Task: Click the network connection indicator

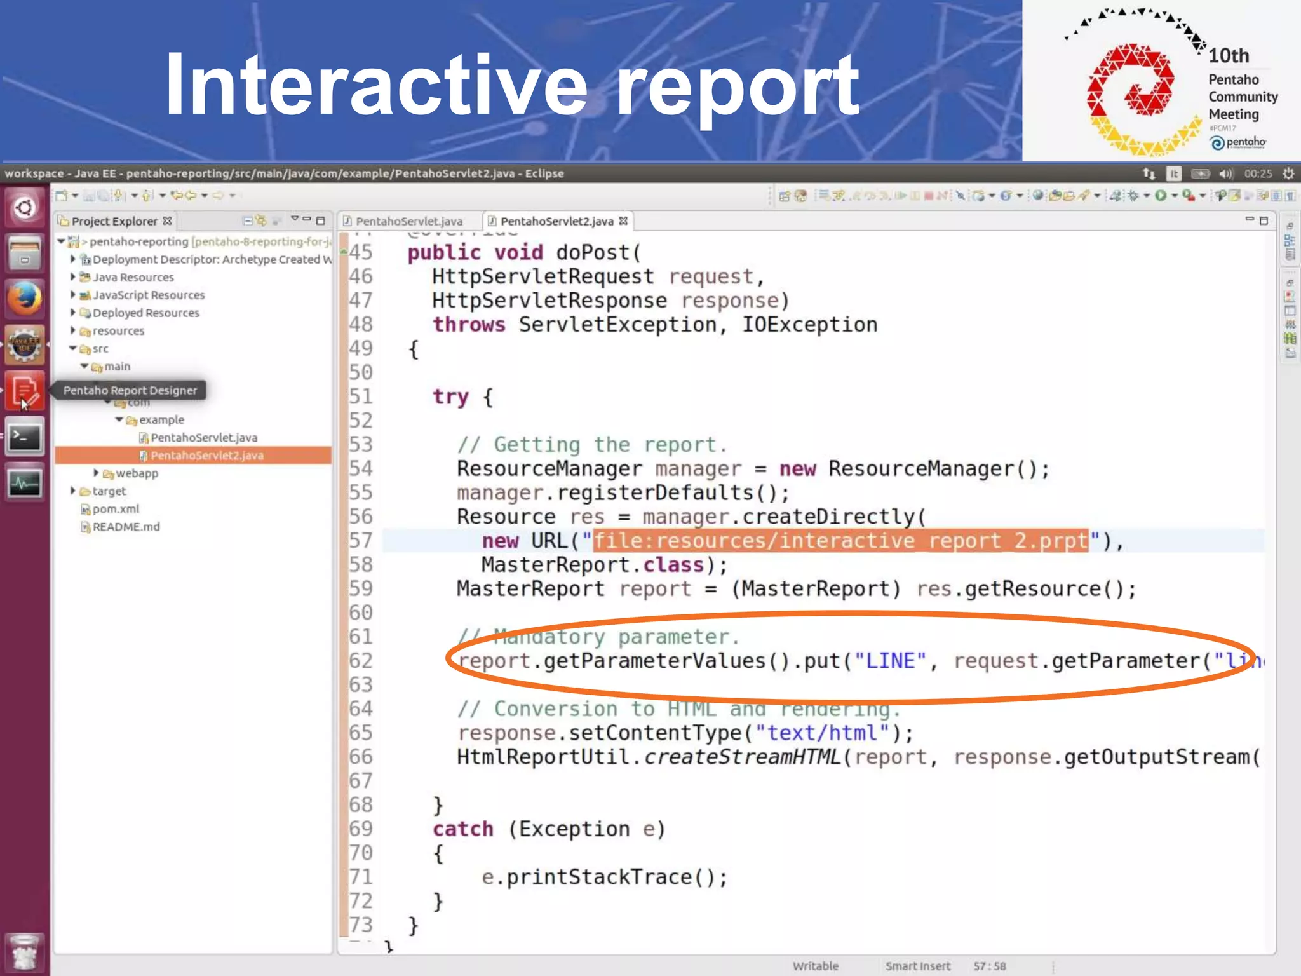Action: 1149,173
